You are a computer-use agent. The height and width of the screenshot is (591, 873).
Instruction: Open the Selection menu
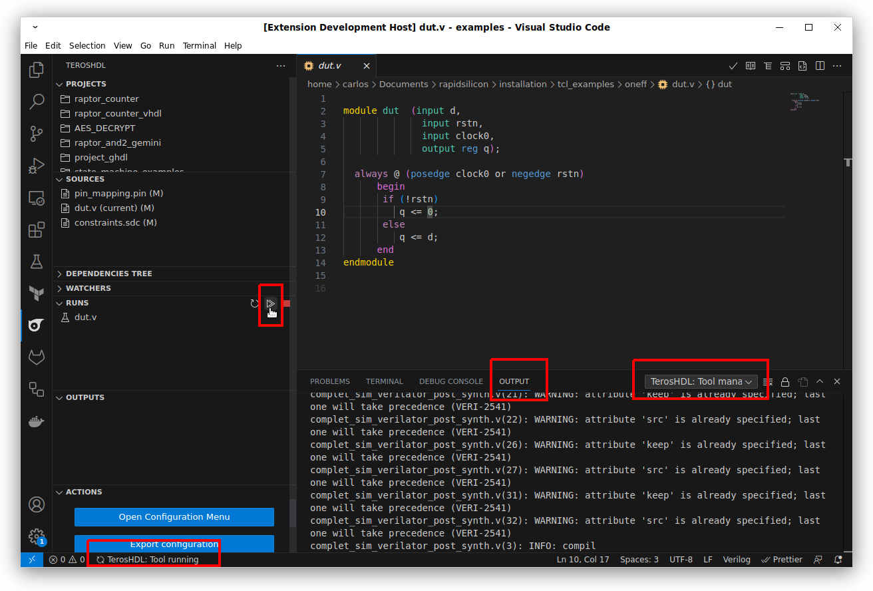87,46
